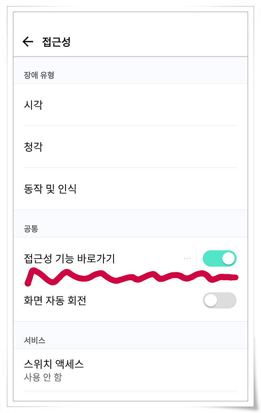Click the white knob of the 바로가기 switch
This screenshot has width=261, height=413.
228,259
